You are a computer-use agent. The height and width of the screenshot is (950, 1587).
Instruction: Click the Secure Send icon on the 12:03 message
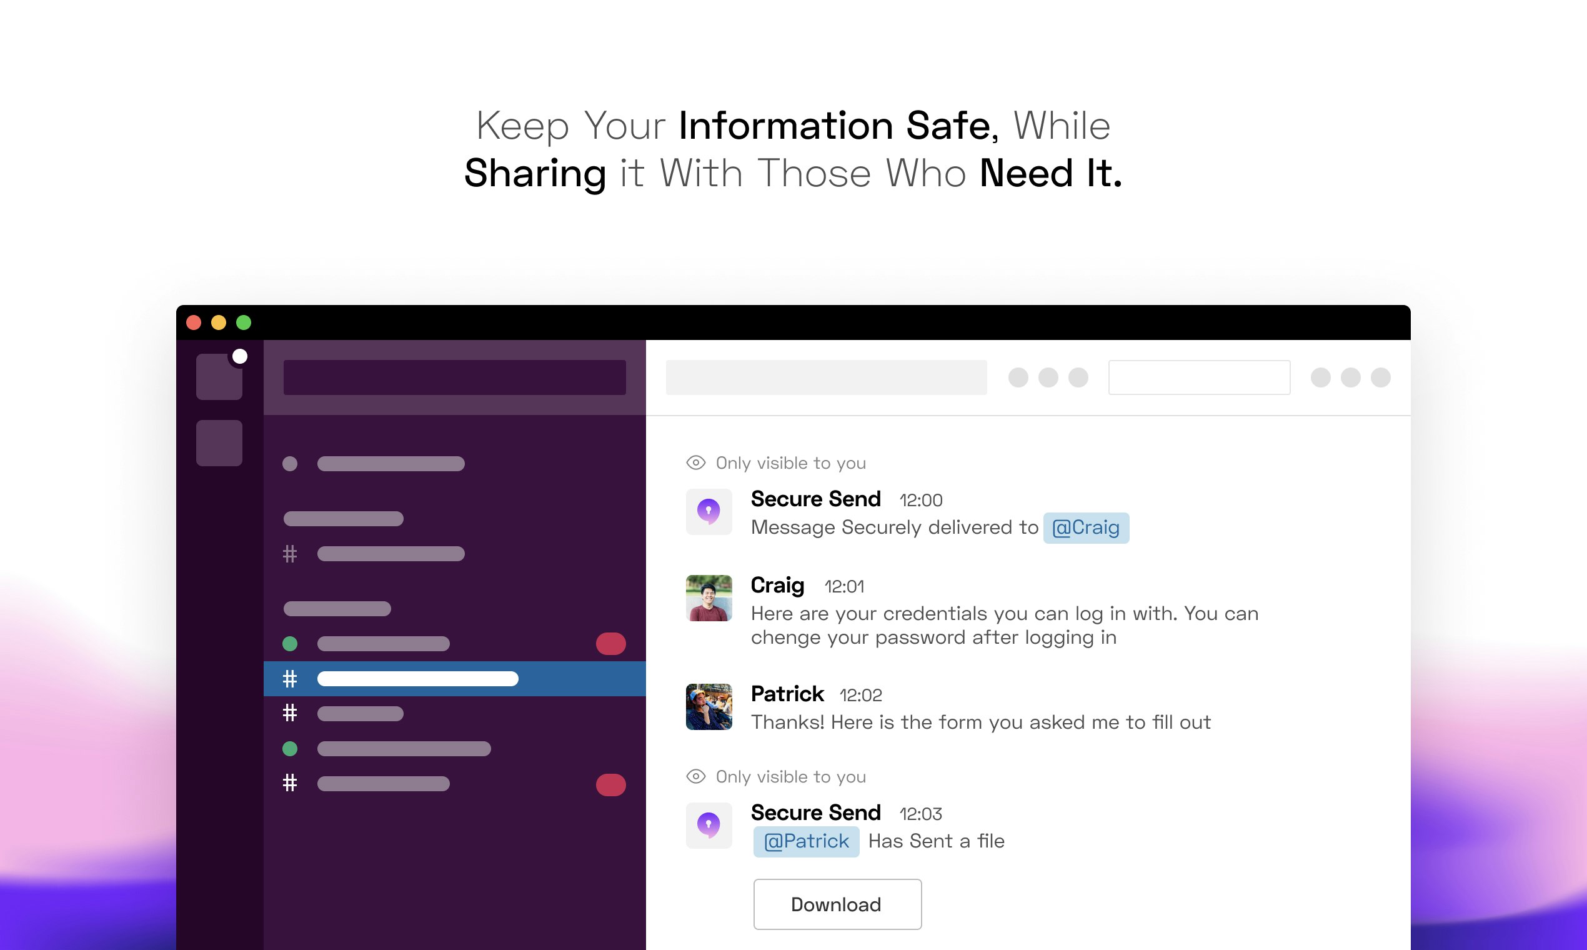[709, 825]
